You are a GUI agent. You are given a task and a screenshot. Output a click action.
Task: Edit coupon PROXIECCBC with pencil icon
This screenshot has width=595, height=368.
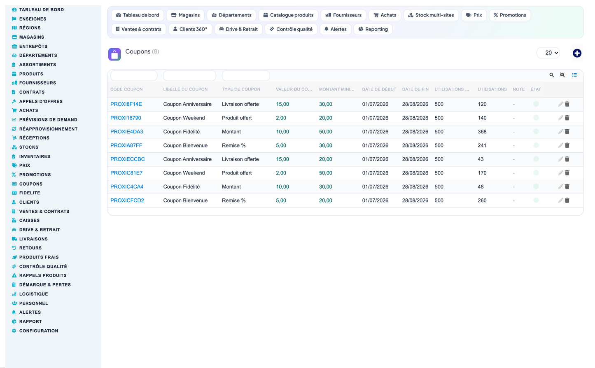tap(560, 159)
